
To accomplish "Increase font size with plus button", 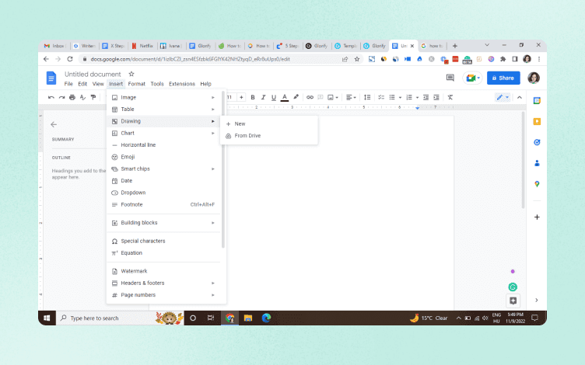I will [241, 98].
